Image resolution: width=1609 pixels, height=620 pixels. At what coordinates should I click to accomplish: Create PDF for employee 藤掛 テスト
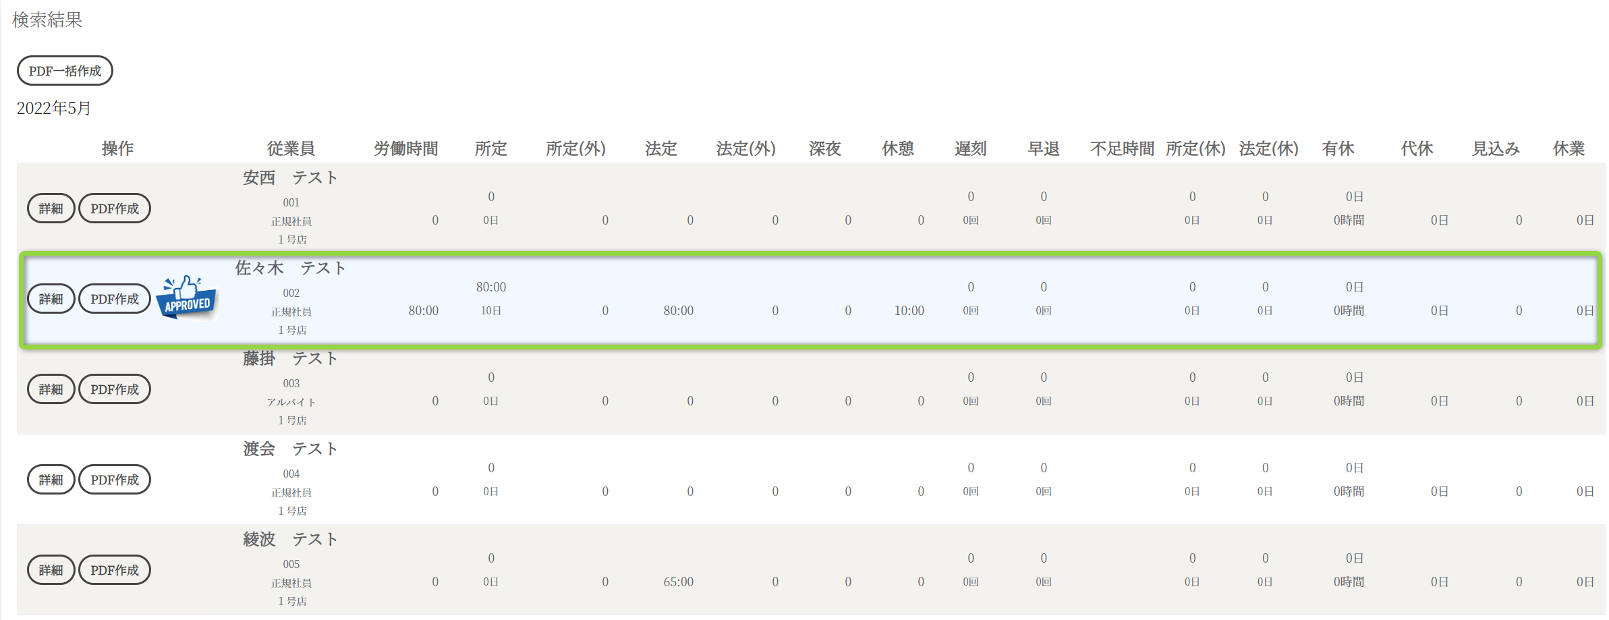115,389
